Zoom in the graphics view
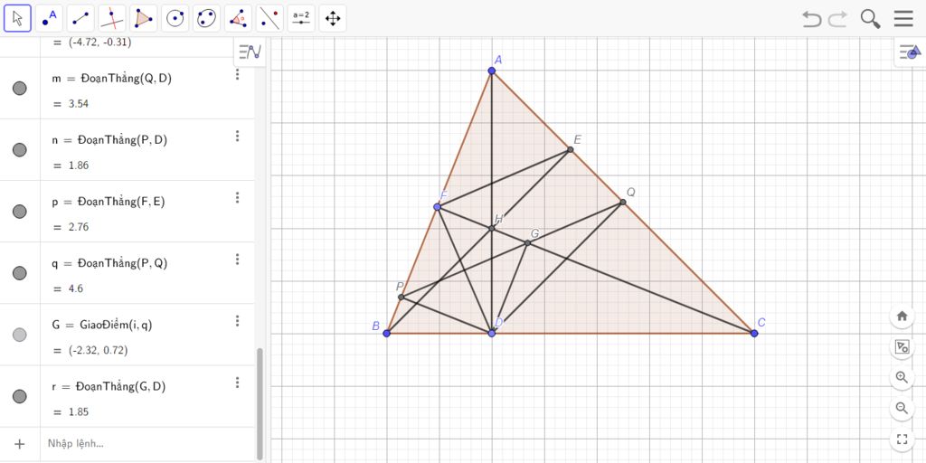This screenshot has width=926, height=463. click(x=902, y=377)
